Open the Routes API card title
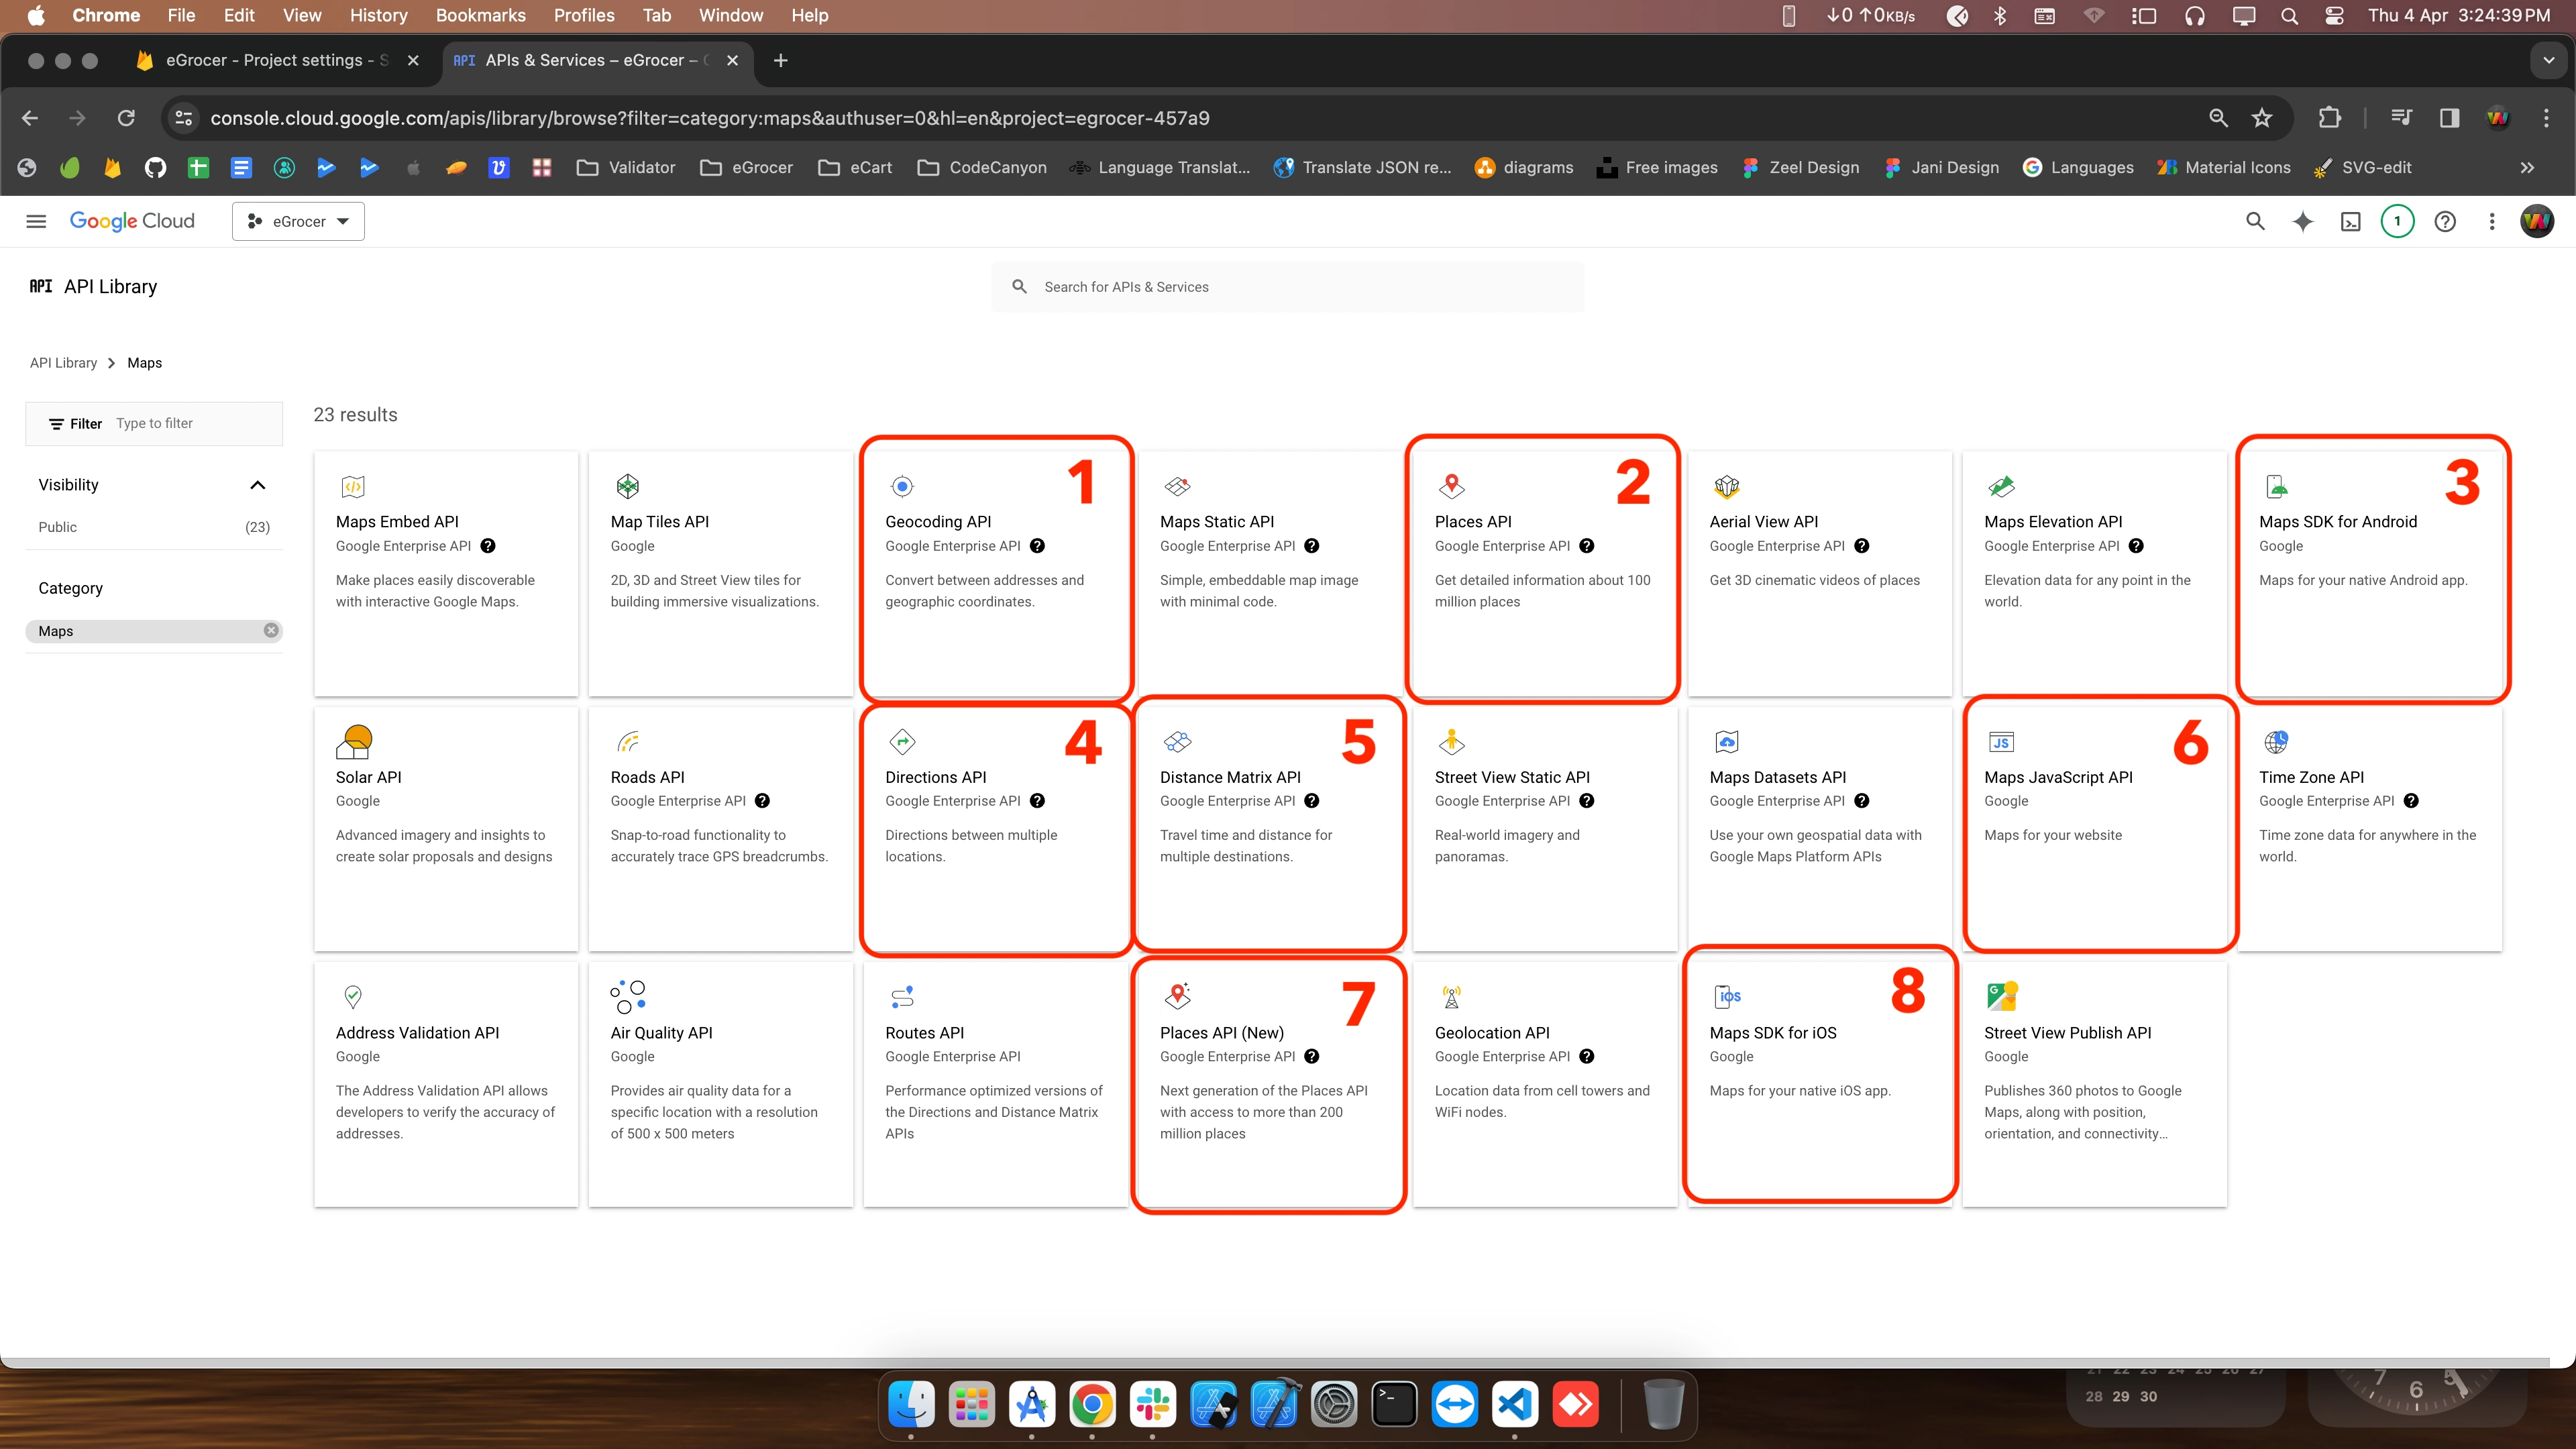Screen dimensions: 2576x1449 pos(924,1033)
